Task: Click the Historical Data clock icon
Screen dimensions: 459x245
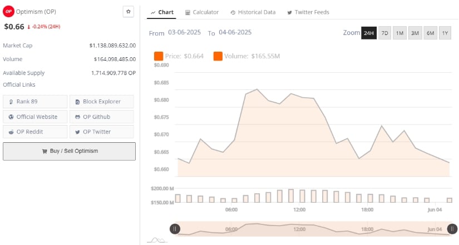Action: pos(233,13)
